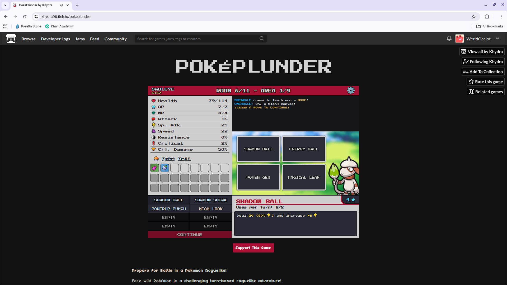
Task: Learn the Energy Ball move
Action: 304,149
